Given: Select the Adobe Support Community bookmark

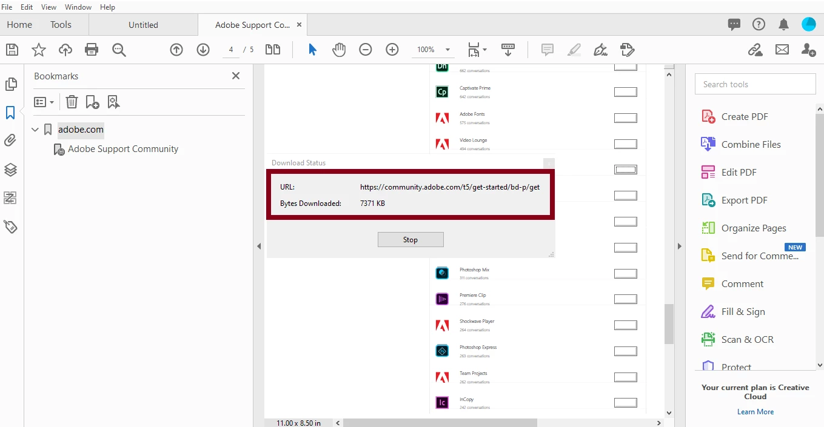Looking at the screenshot, I should (123, 149).
